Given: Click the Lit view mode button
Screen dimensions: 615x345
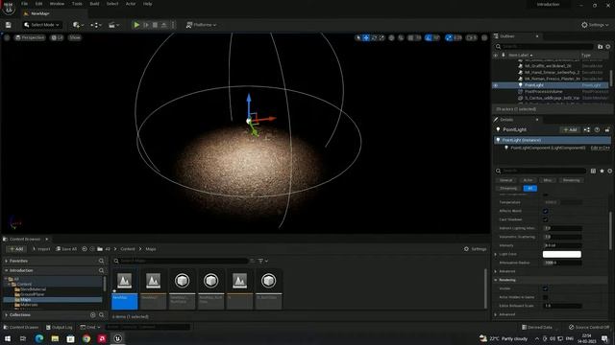Looking at the screenshot, I should click(x=58, y=37).
